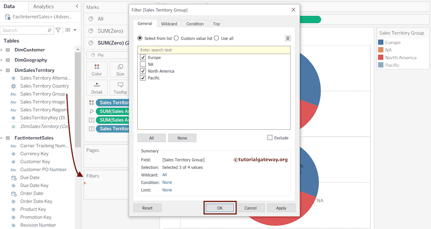Click the label icon beside second SUM(Sales pill
The image size is (431, 229).
coord(91,120)
